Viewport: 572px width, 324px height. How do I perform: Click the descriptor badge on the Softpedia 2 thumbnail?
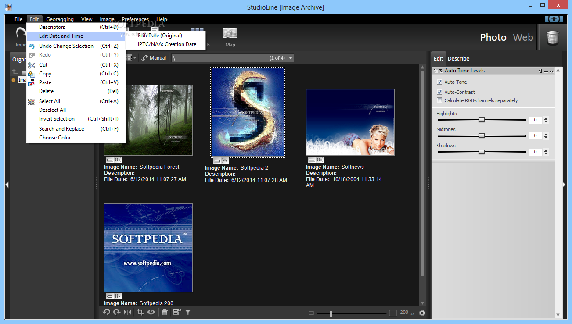click(217, 160)
